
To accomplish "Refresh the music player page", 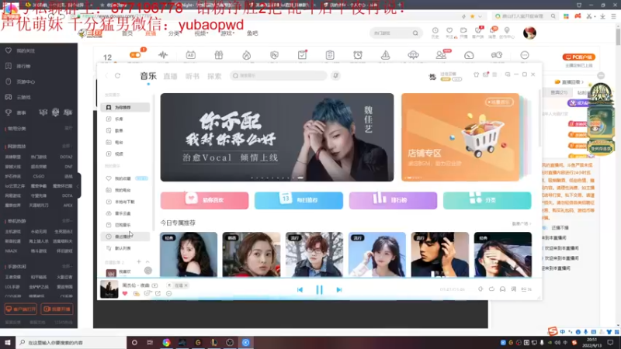I will 118,75.
